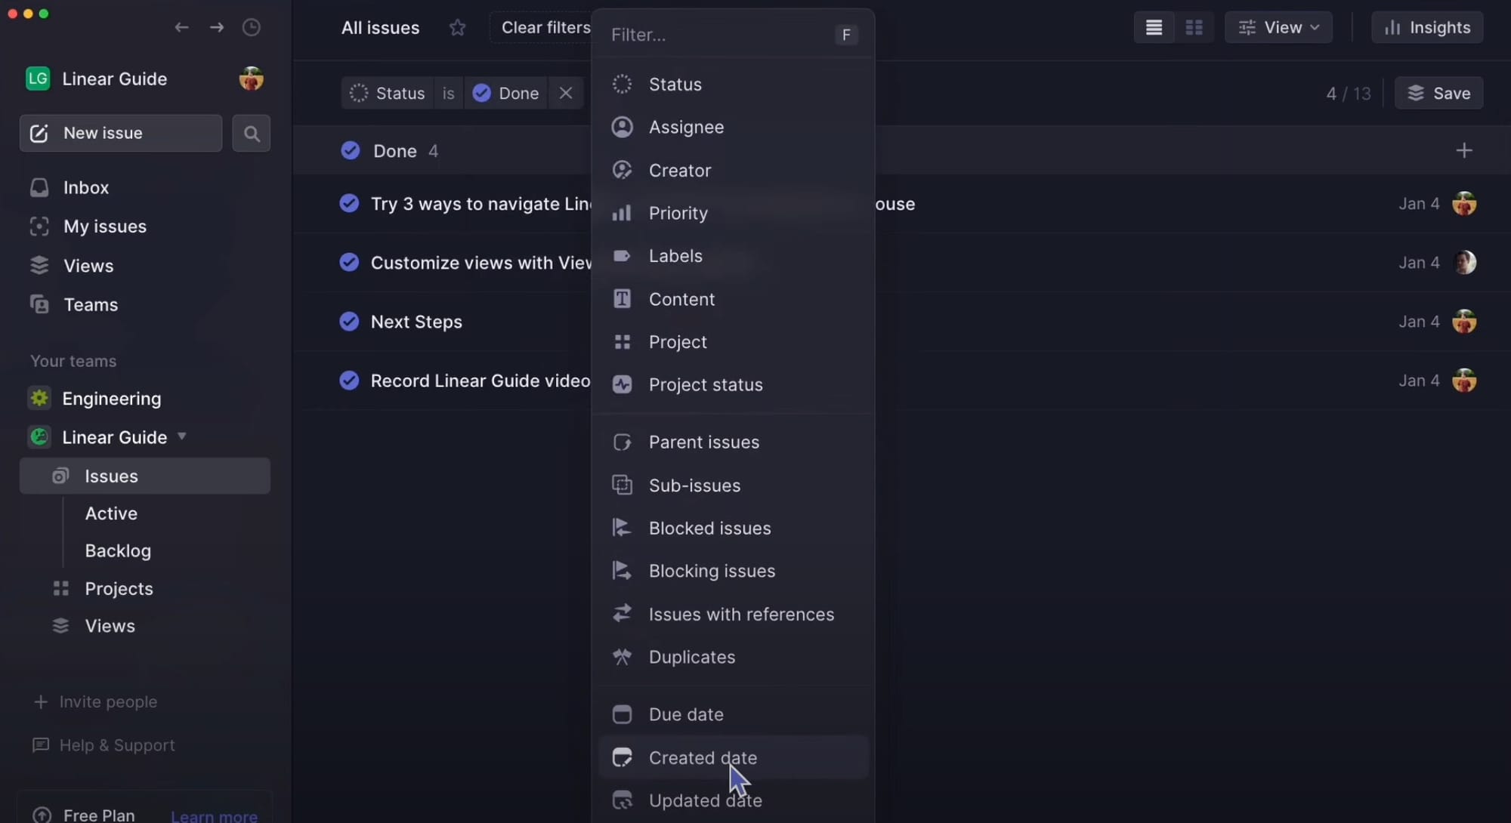Clear filters button in header

pyautogui.click(x=545, y=28)
